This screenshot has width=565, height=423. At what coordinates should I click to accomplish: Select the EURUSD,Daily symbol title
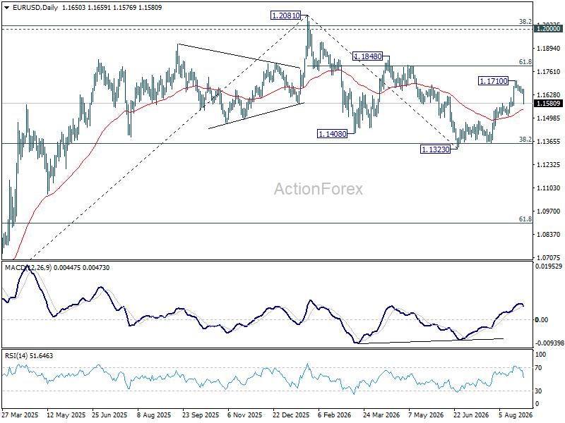tap(35, 8)
